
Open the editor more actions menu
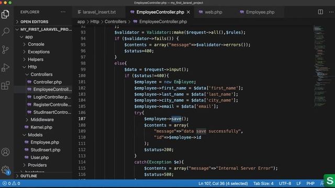click(x=331, y=12)
